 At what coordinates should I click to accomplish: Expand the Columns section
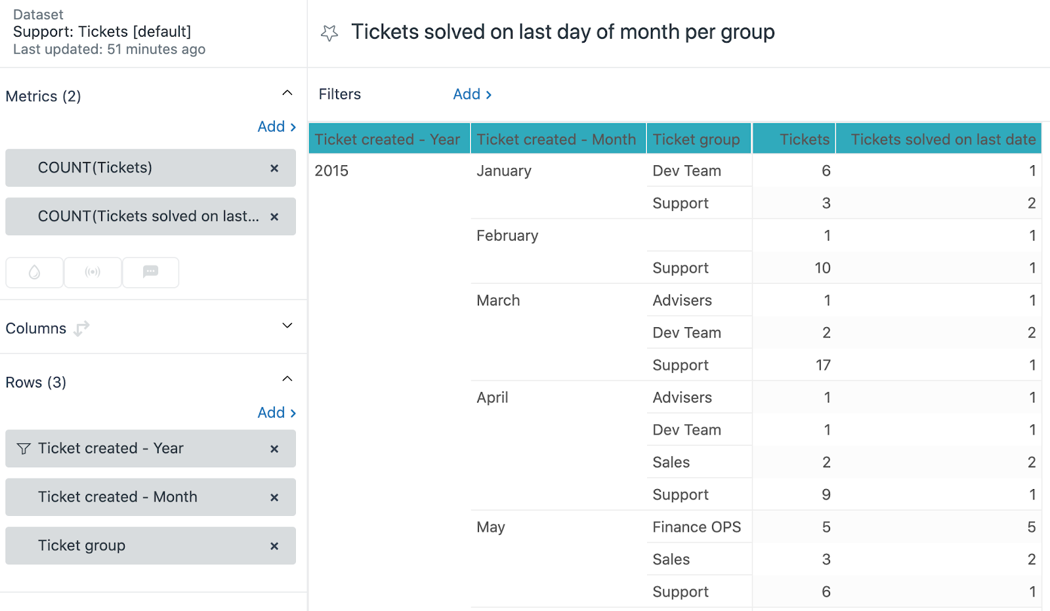pos(287,325)
